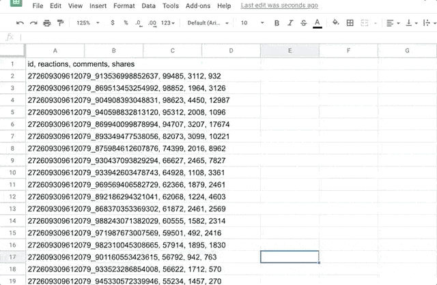The width and height of the screenshot is (437, 285).
Task: Open the Borders icon
Action: tap(350, 23)
